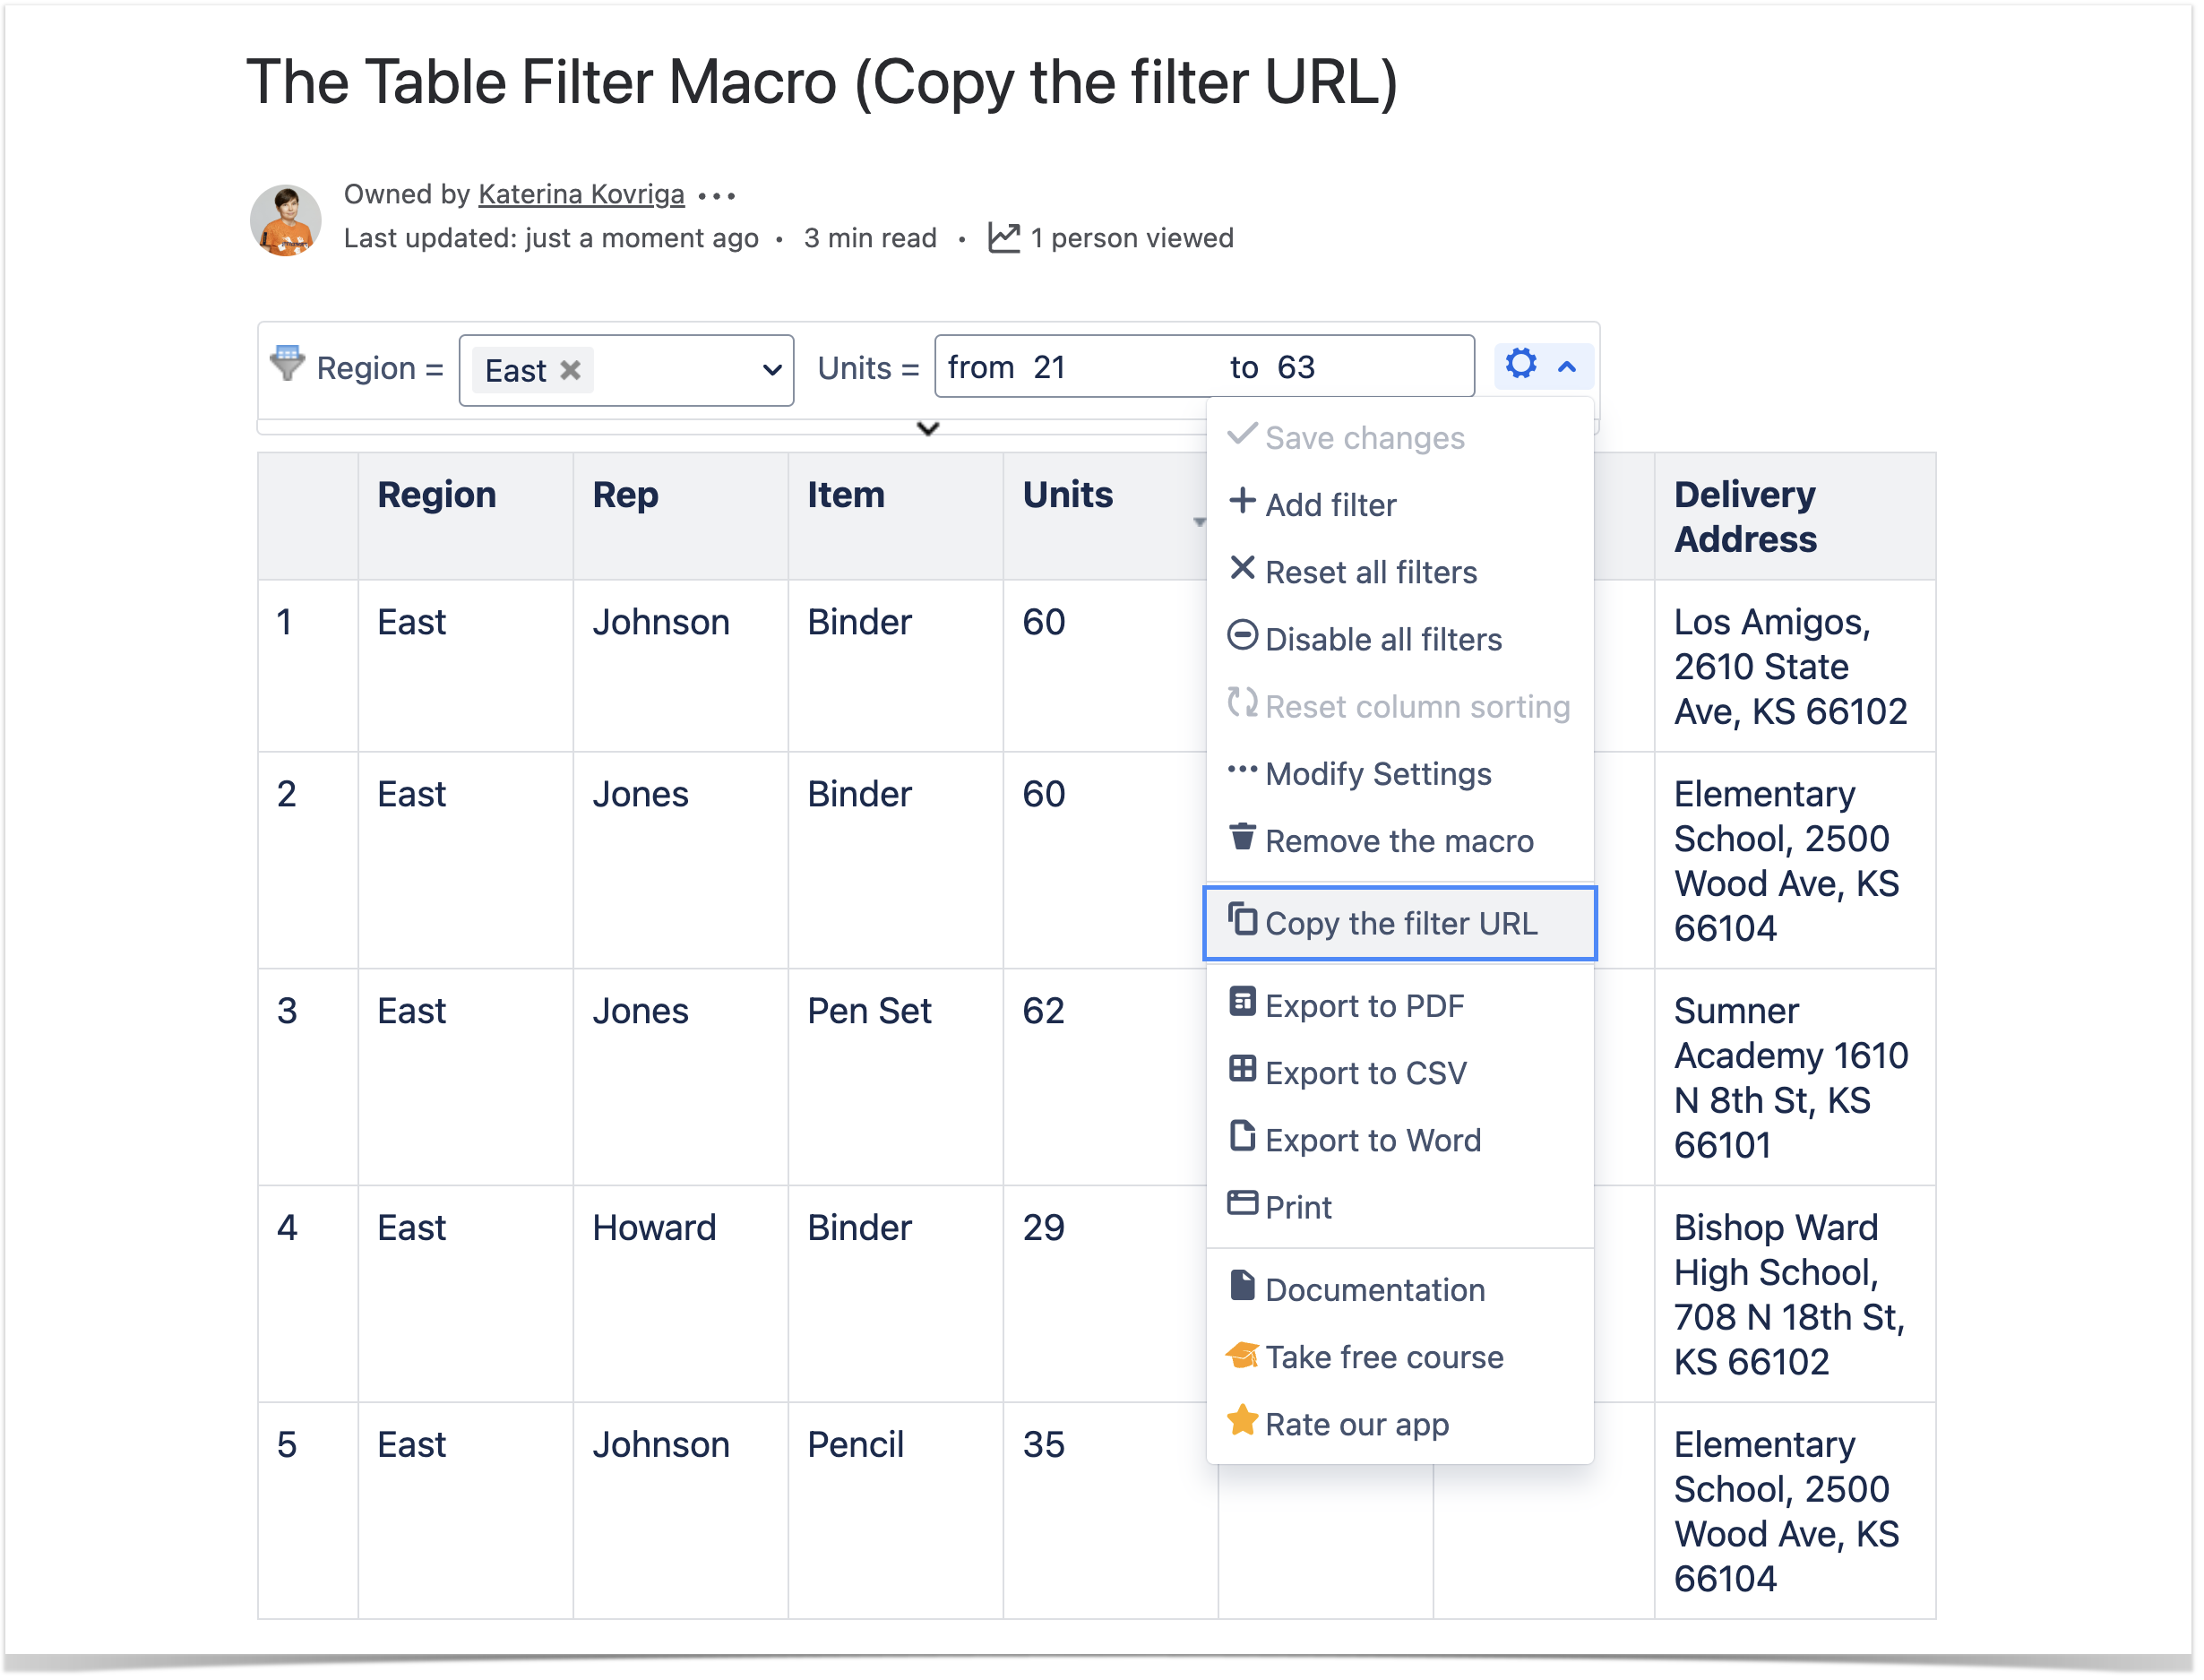
Task: Remove the East filter tag
Action: pyautogui.click(x=571, y=370)
